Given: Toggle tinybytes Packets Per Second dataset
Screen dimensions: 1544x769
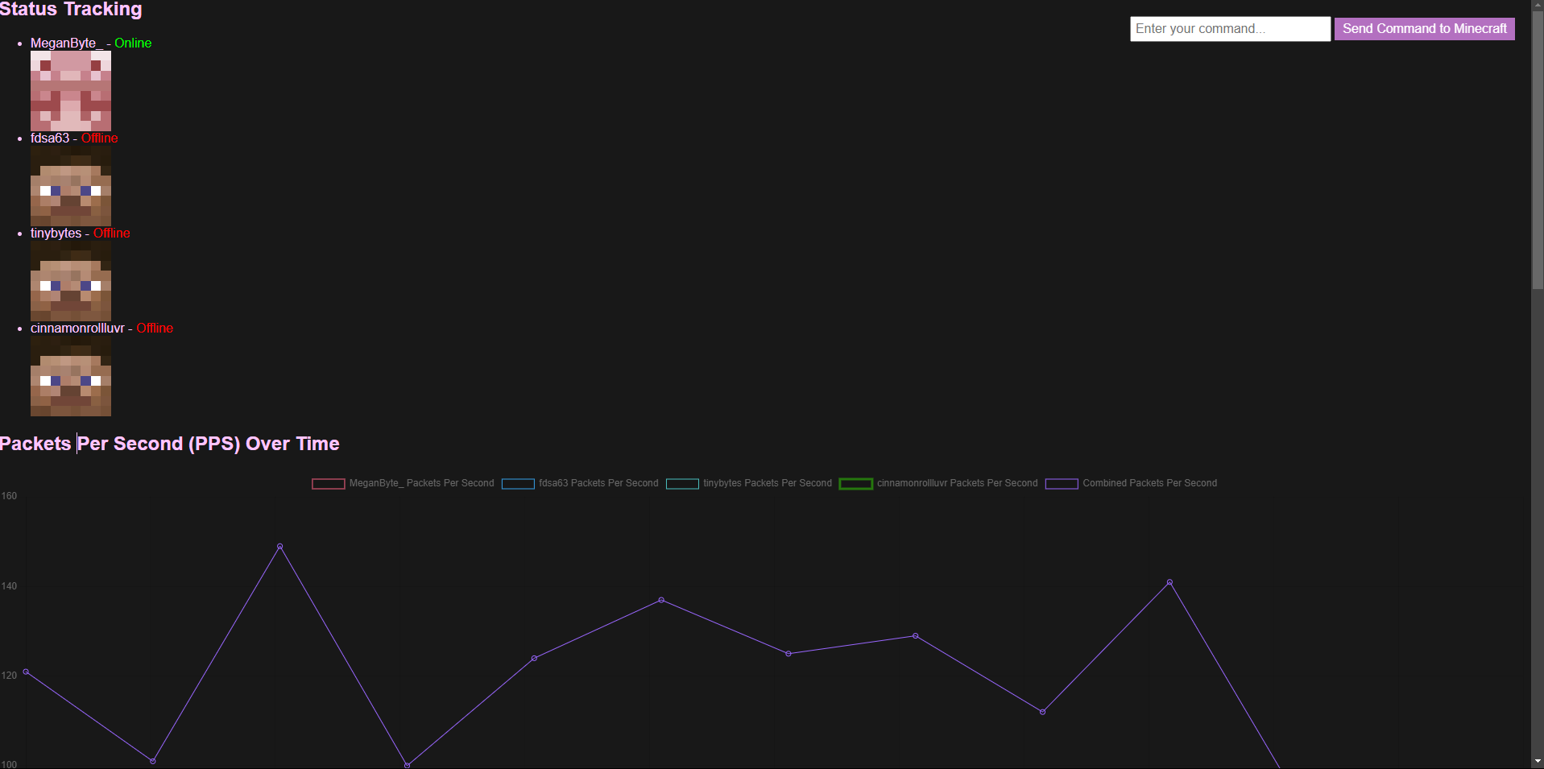Looking at the screenshot, I should tap(767, 483).
